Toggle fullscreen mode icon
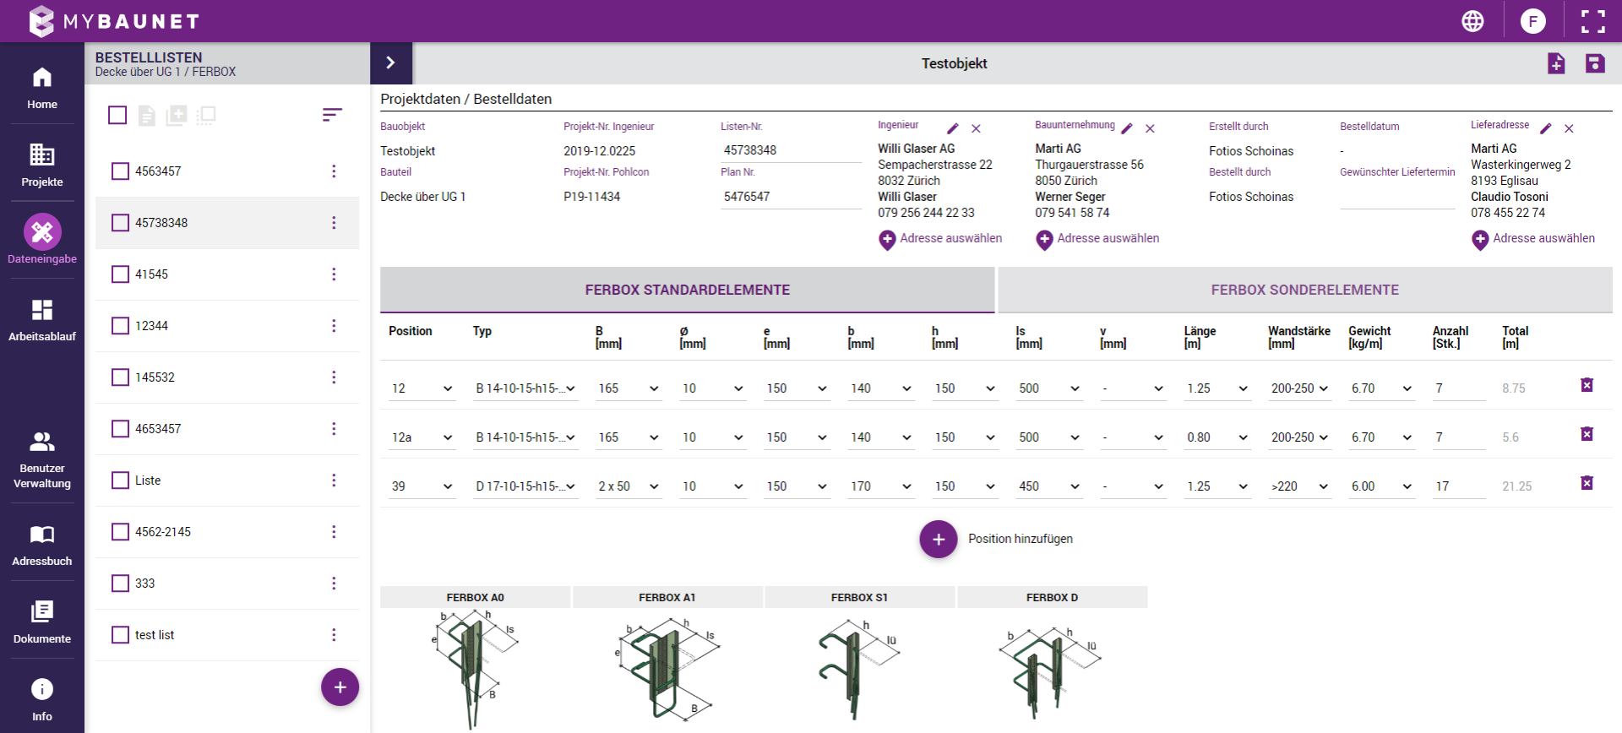 point(1592,21)
